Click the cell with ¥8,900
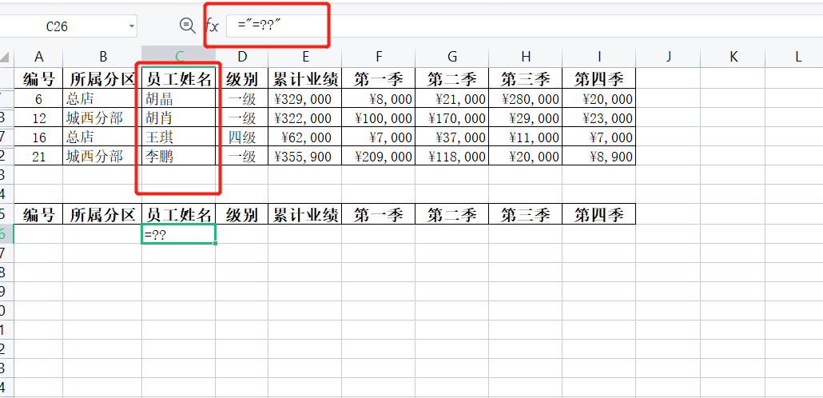 (x=599, y=157)
